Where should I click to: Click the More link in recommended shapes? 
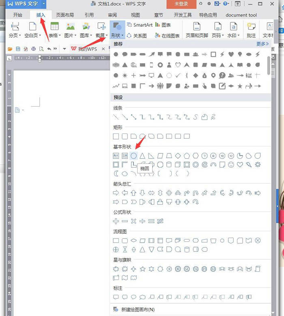(262, 44)
